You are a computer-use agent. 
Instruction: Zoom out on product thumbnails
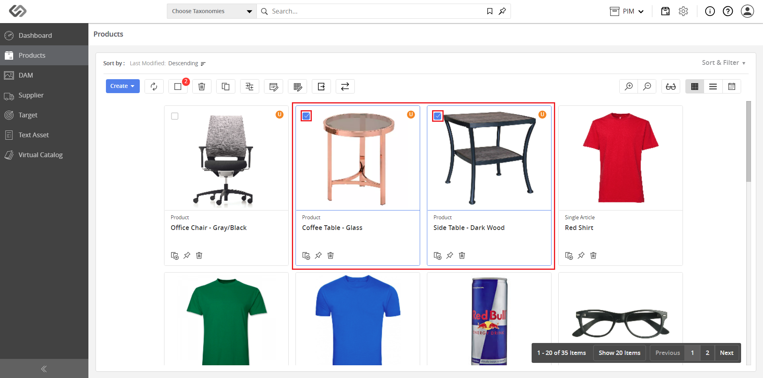pos(647,86)
